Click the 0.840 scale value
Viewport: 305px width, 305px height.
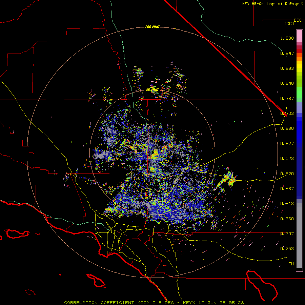(x=287, y=83)
